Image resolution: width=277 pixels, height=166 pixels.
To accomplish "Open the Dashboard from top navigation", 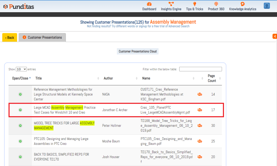I will [x=149, y=6].
